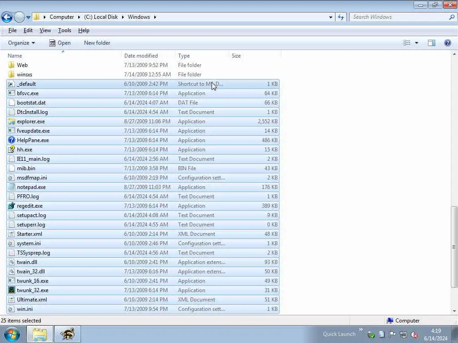Click the scrollbar up arrow

click(x=454, y=54)
